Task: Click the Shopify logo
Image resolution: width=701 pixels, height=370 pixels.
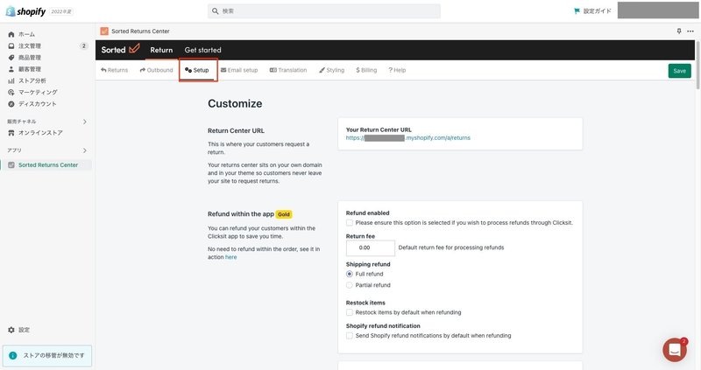Action: click(x=25, y=11)
